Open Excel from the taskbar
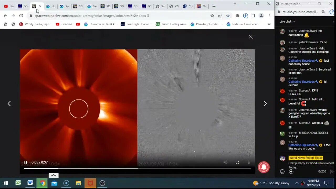Image resolution: width=336 pixels, height=189 pixels. click(18, 183)
